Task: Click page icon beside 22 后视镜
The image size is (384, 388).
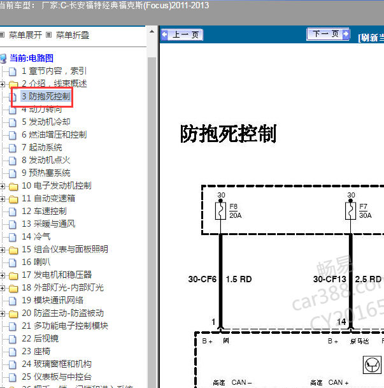Action: pos(13,339)
